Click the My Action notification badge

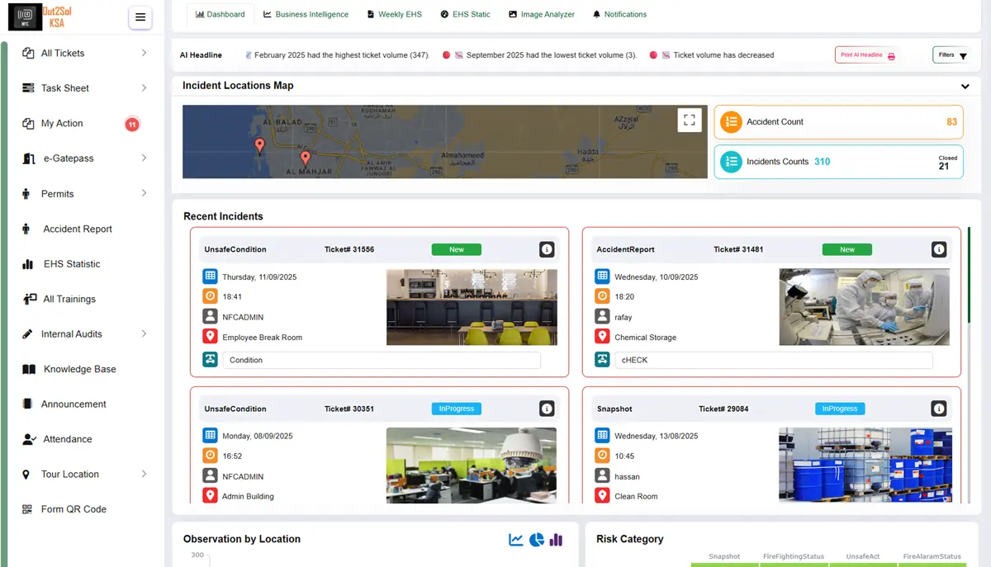(131, 124)
